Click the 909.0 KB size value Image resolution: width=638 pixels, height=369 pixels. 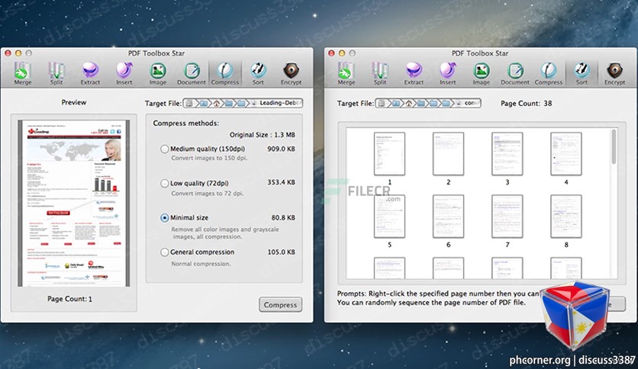coord(281,149)
